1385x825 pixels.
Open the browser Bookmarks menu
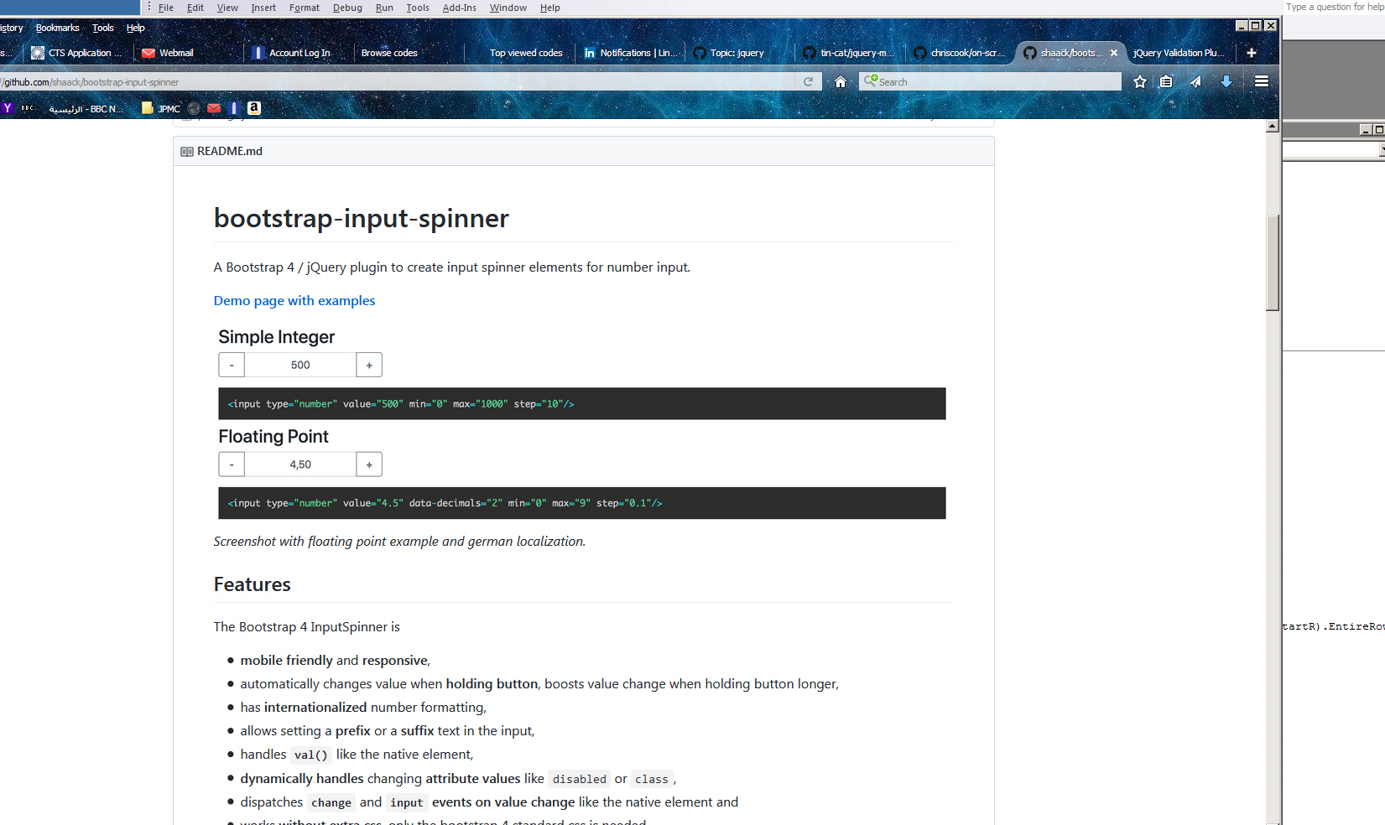point(57,28)
